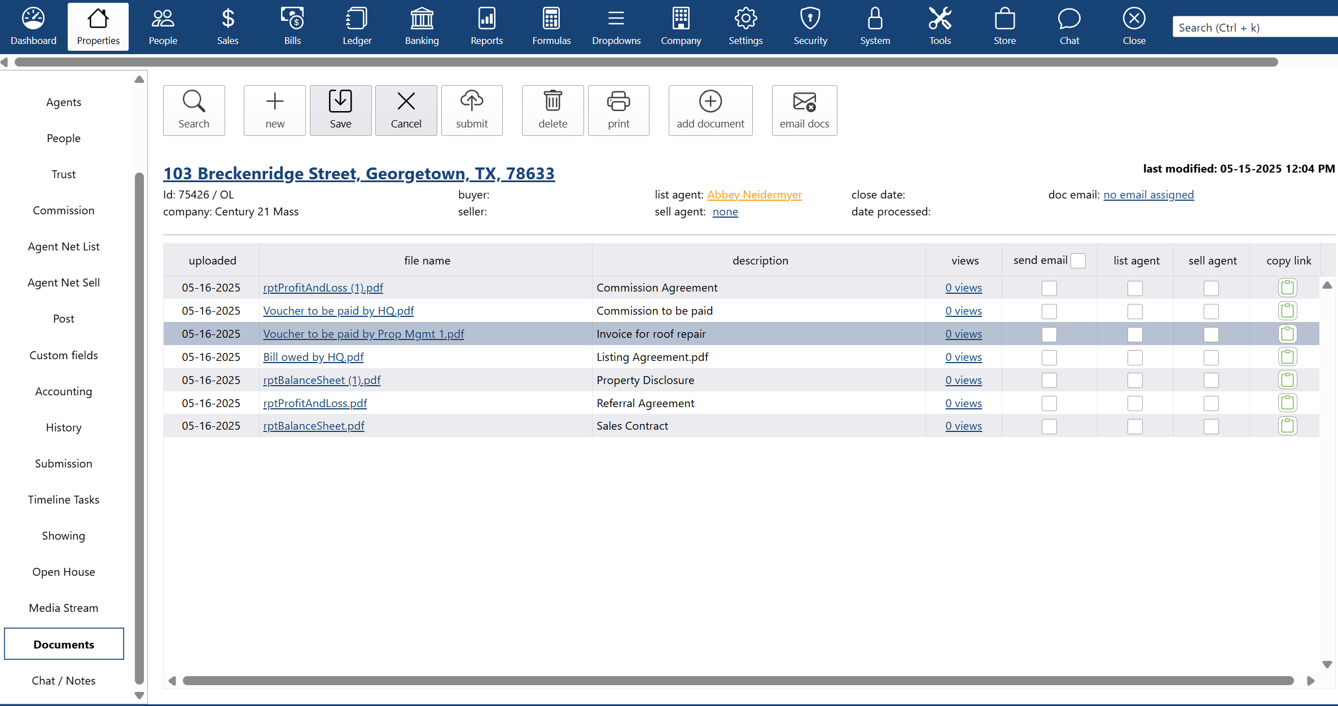Select Commission in the sidebar
The image size is (1338, 706).
(x=64, y=210)
